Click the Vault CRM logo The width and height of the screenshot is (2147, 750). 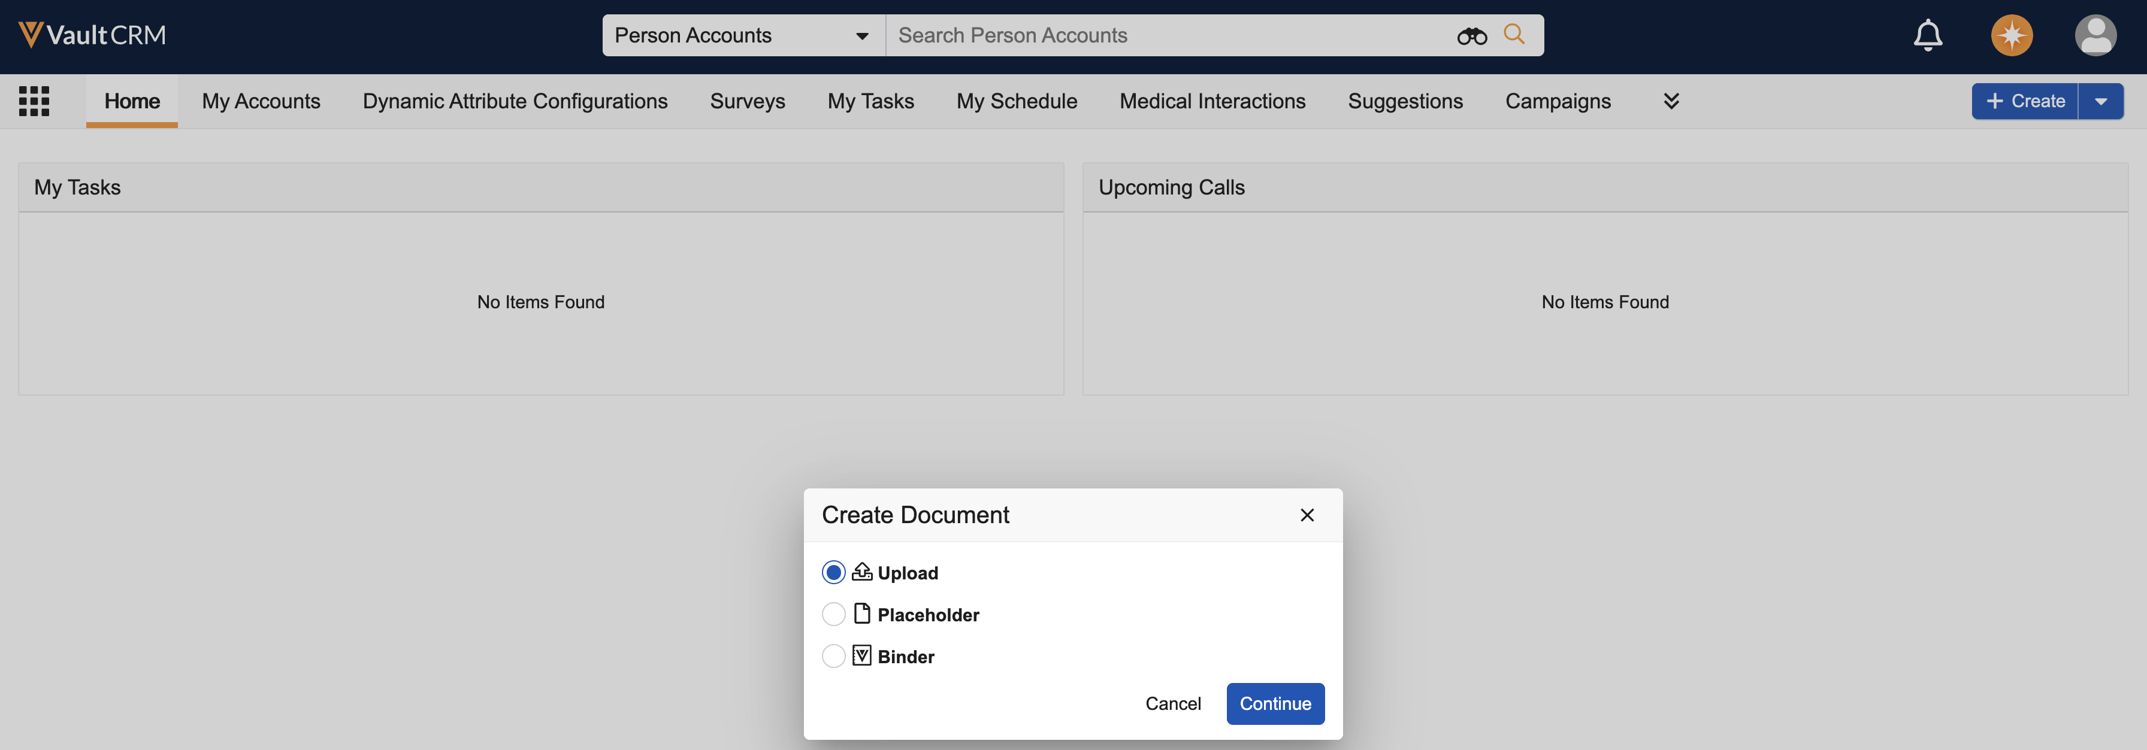point(92,35)
